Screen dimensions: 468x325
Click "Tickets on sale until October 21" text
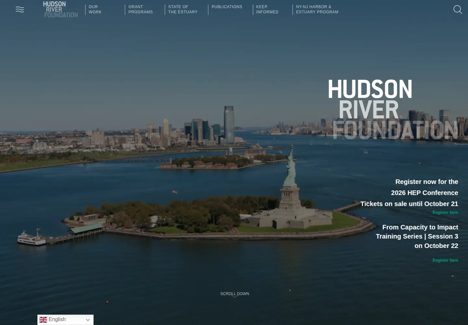pyautogui.click(x=409, y=204)
